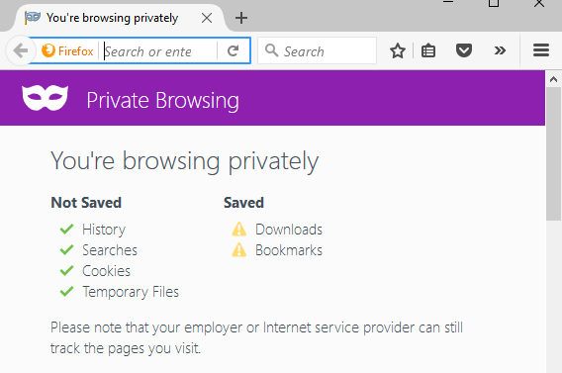
Task: Click the History green checkmark
Action: [x=66, y=229]
